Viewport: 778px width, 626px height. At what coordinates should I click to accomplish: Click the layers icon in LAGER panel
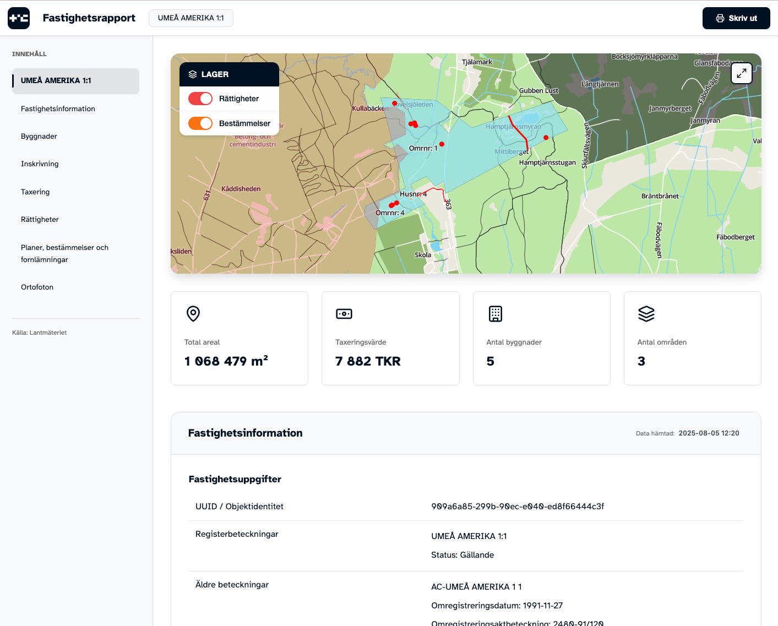coord(193,74)
